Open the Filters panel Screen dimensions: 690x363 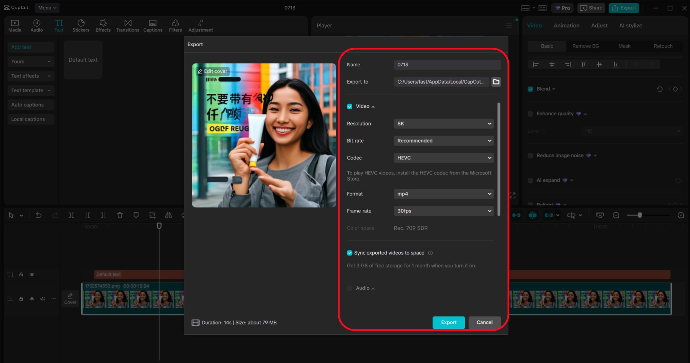175,26
